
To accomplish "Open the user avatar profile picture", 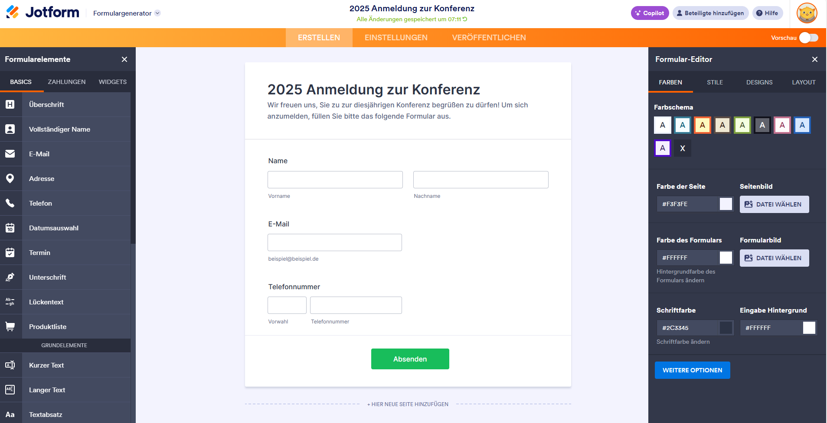I will coord(807,13).
